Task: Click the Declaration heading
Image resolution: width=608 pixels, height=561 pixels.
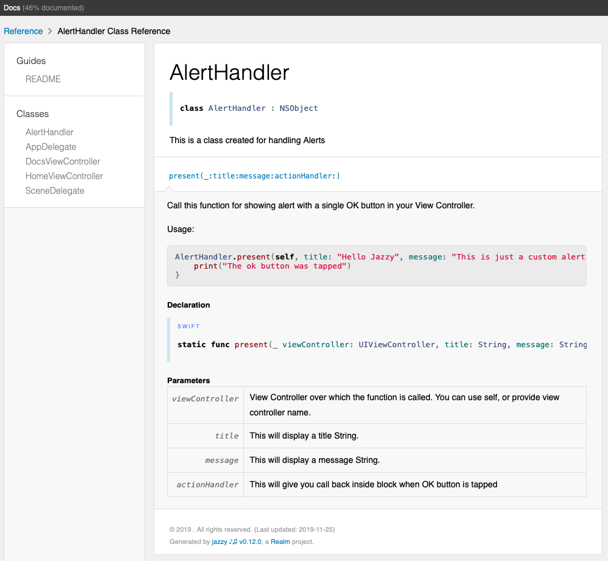Action: coord(188,305)
